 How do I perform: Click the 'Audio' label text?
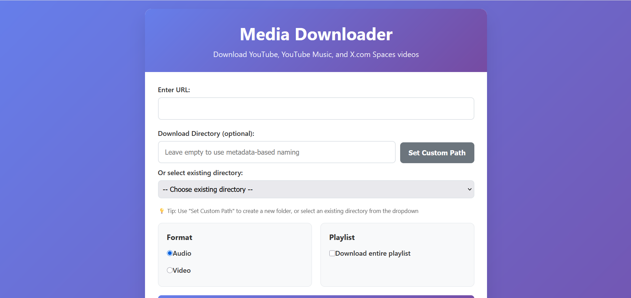pos(182,253)
